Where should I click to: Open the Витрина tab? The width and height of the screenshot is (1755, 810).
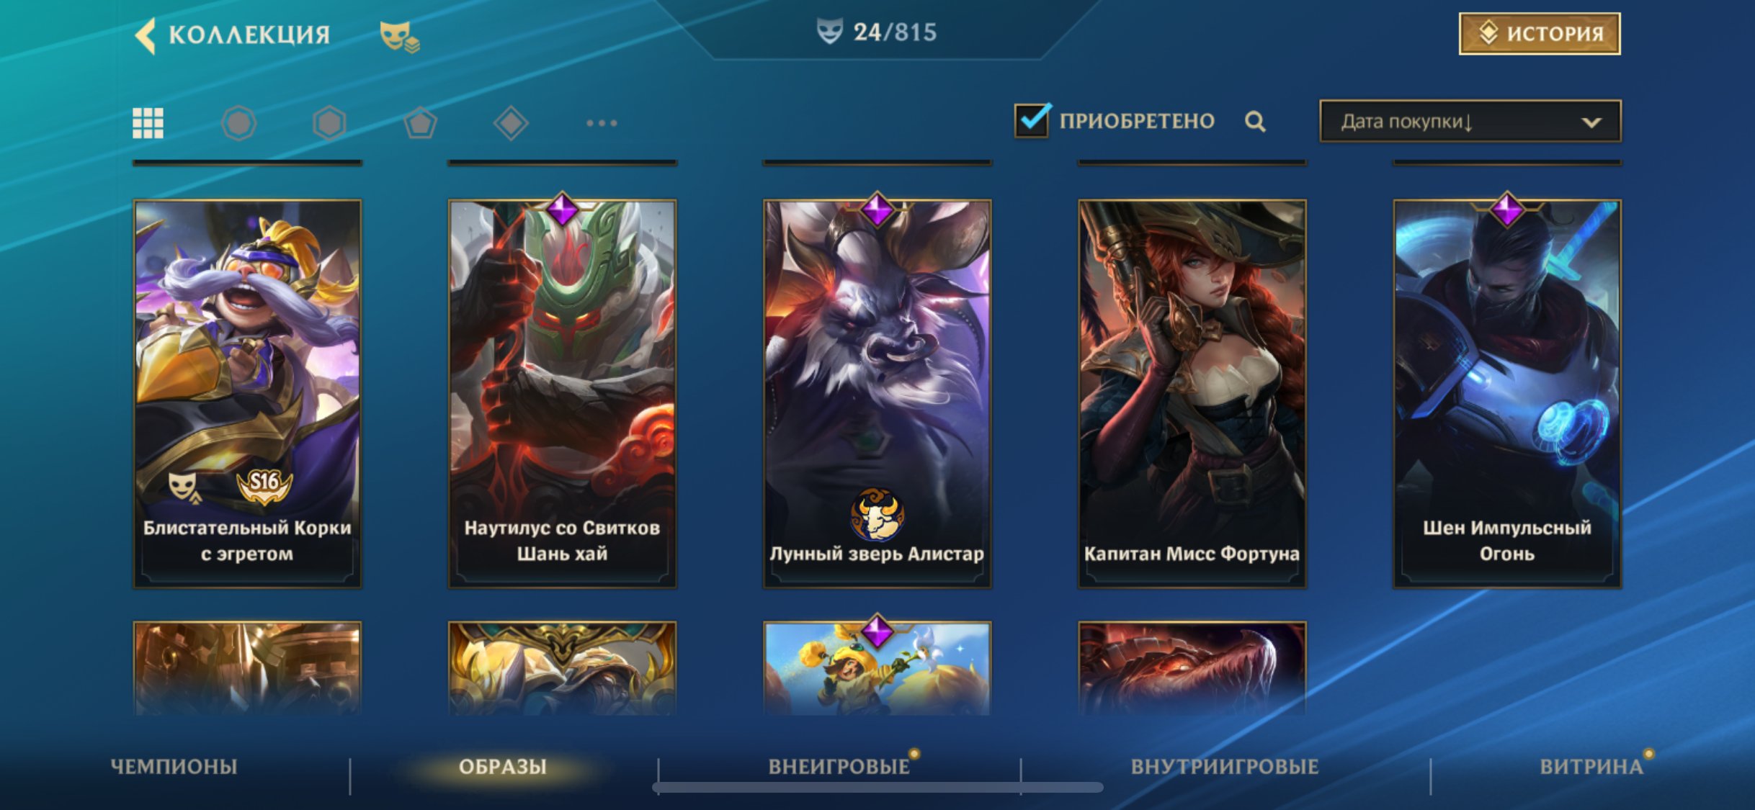click(1591, 767)
